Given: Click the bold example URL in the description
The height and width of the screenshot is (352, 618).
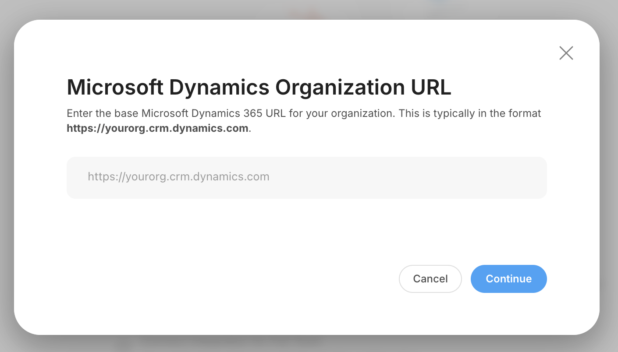Looking at the screenshot, I should tap(157, 129).
